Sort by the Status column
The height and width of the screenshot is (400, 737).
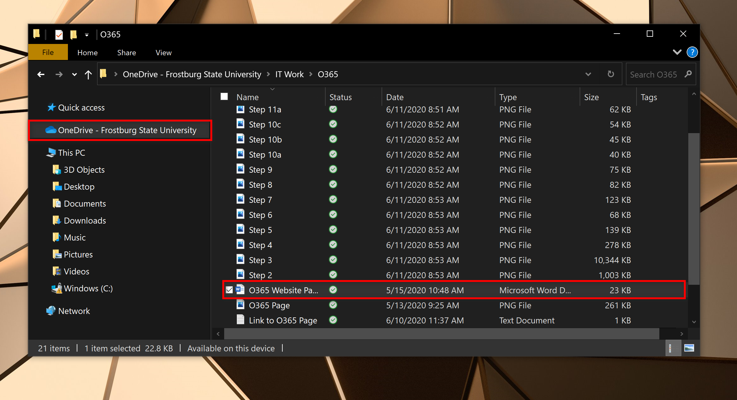coord(341,97)
